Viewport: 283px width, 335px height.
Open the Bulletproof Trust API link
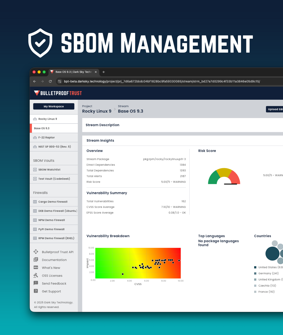58,252
